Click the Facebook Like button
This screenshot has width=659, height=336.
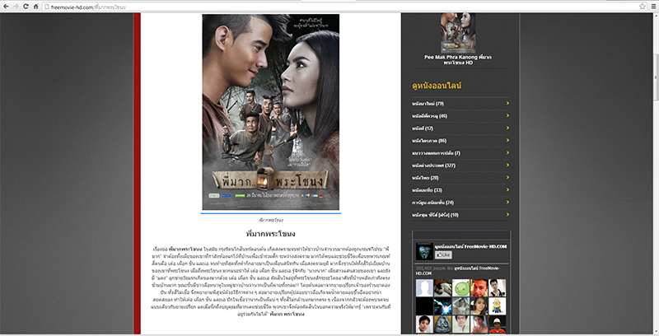(443, 254)
